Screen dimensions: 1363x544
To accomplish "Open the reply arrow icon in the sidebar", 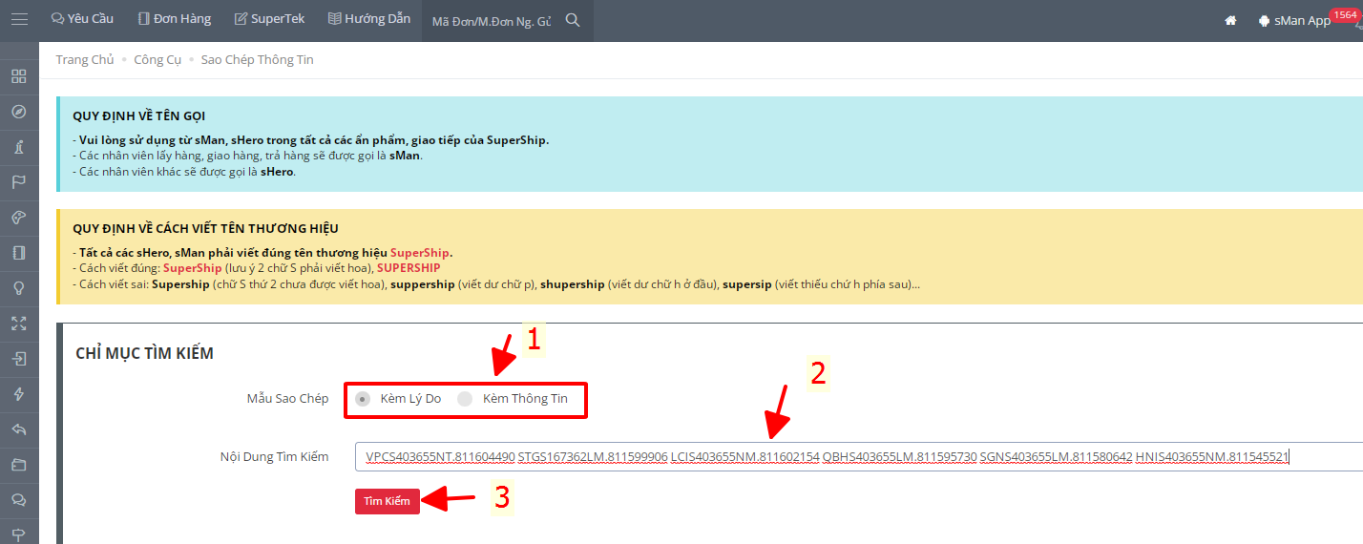I will click(19, 429).
